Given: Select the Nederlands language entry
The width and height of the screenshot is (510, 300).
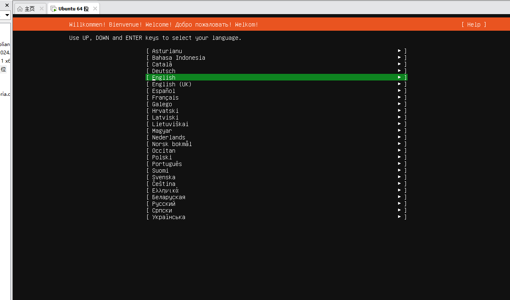Looking at the screenshot, I should click(168, 137).
